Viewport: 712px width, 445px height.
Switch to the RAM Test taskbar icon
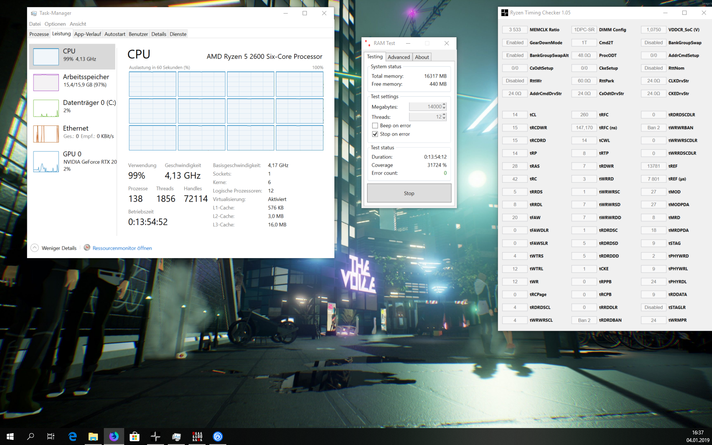[197, 437]
